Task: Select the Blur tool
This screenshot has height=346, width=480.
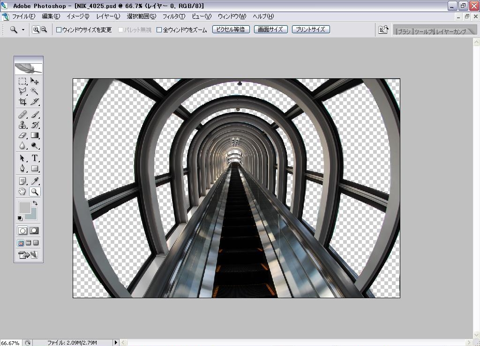Action: pos(22,146)
